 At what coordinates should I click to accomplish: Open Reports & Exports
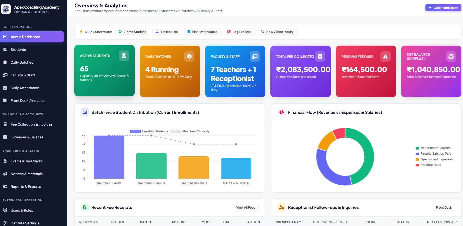pyautogui.click(x=32, y=187)
